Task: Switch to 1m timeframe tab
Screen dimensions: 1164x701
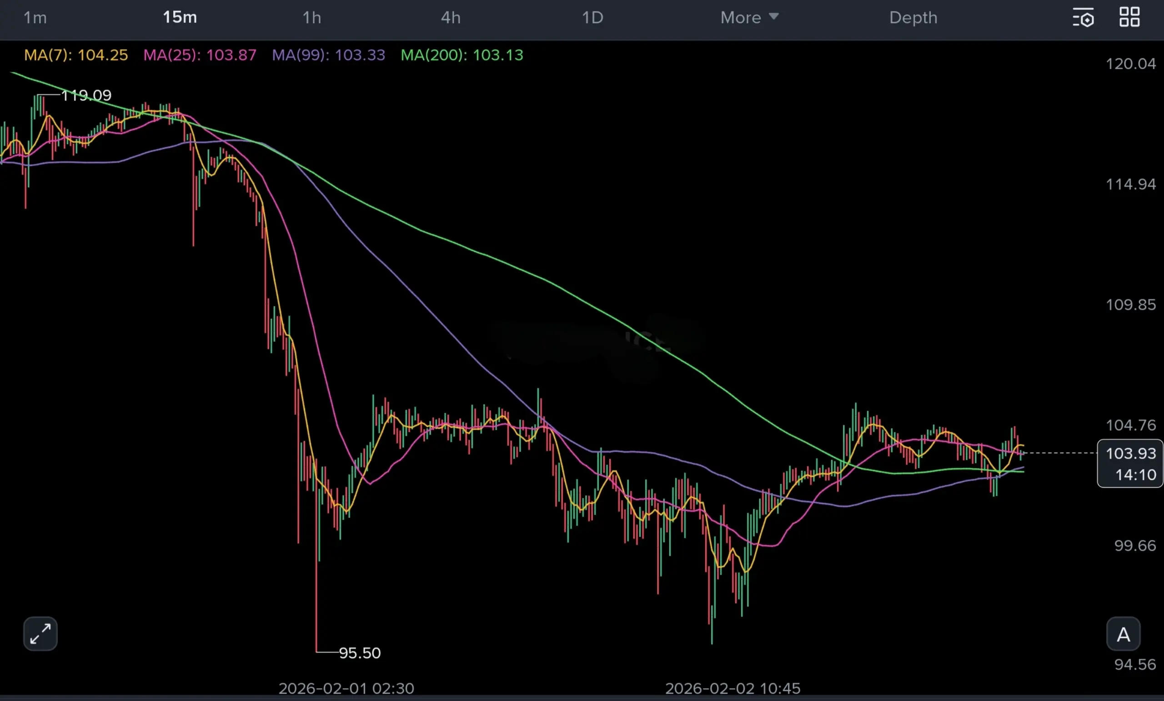Action: point(35,17)
